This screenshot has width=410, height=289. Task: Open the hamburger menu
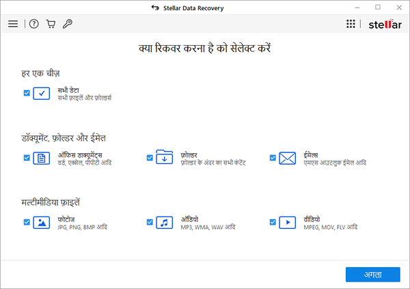click(x=13, y=24)
